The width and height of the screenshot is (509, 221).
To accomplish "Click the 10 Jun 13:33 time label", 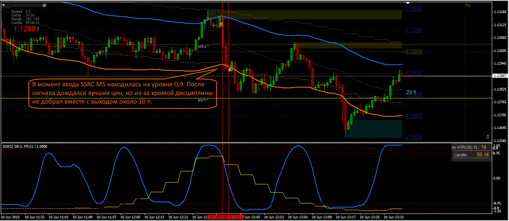I will tap(394, 217).
